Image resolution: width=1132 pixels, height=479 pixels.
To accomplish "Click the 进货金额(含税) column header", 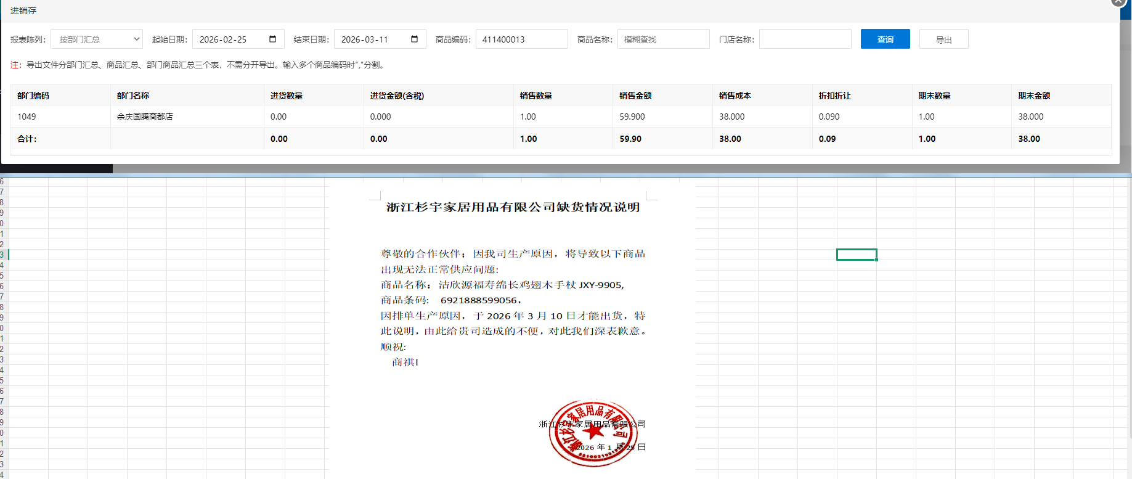I will click(397, 96).
